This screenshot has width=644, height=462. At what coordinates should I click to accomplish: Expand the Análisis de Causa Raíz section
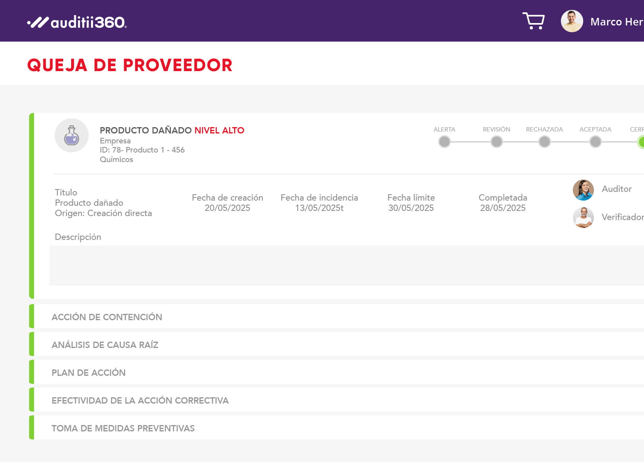[x=105, y=345]
